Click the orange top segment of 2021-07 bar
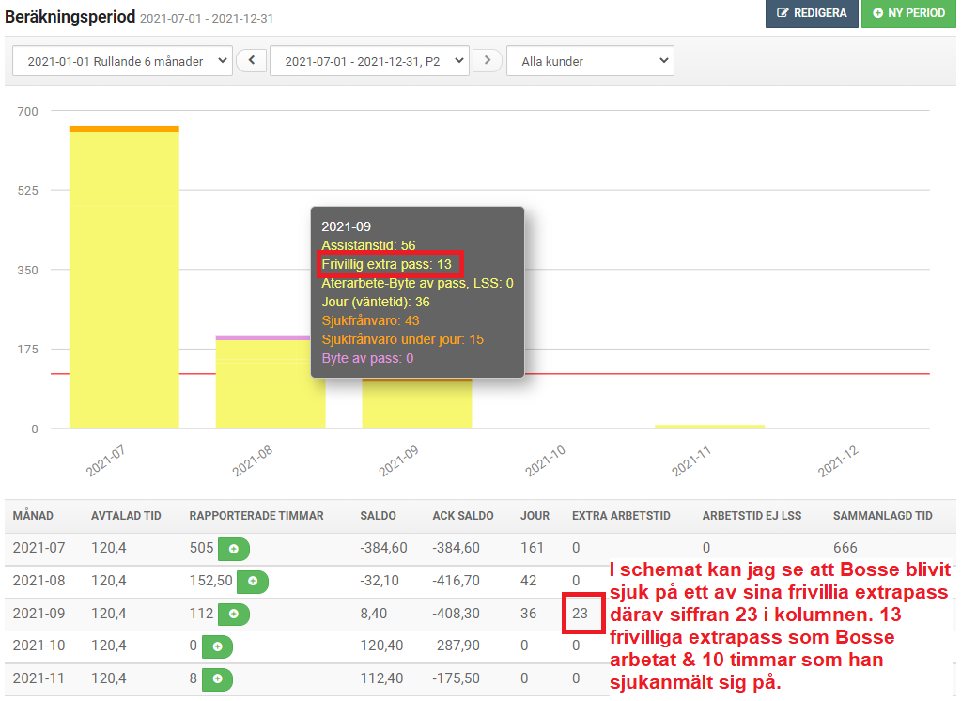Image resolution: width=961 pixels, height=701 pixels. pos(124,130)
